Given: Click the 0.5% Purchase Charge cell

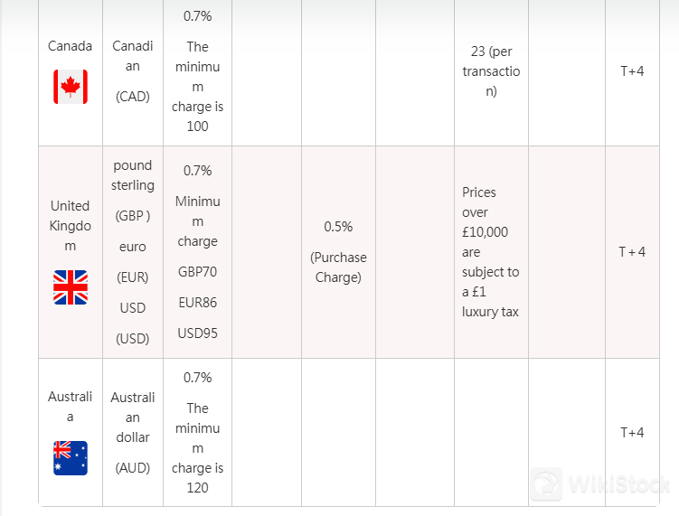Looking at the screenshot, I should [x=338, y=251].
